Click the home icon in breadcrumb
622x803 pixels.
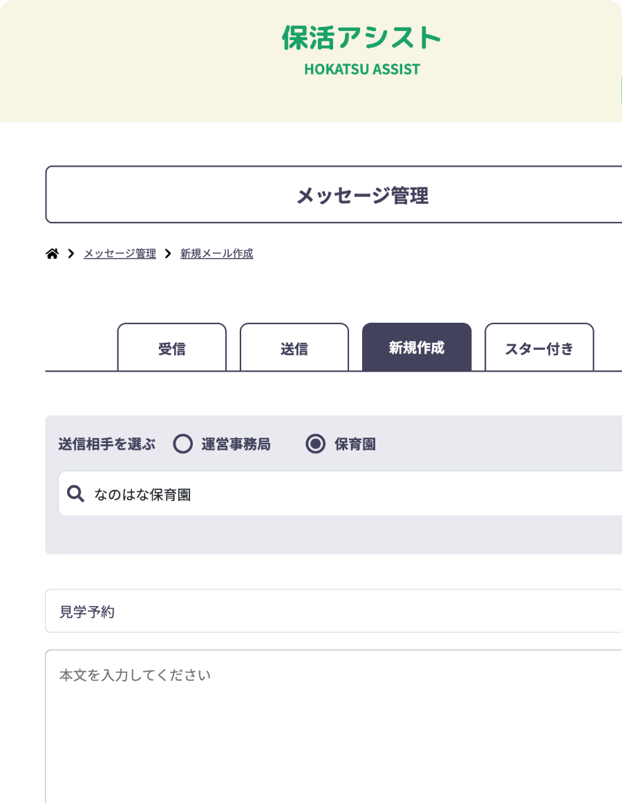click(x=52, y=254)
